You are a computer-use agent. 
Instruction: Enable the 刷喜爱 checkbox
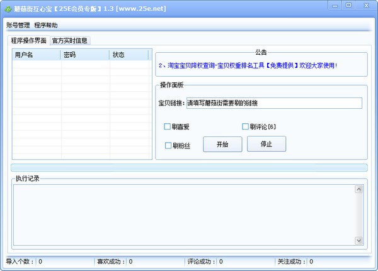click(x=168, y=127)
